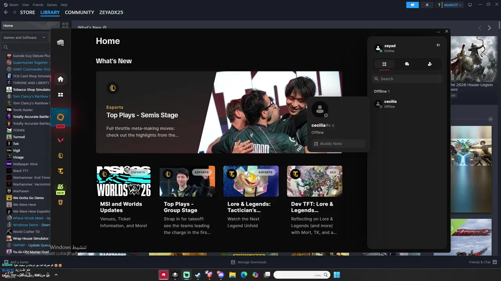Collapse the Steam shelf with chevron arrow

[x=490, y=119]
